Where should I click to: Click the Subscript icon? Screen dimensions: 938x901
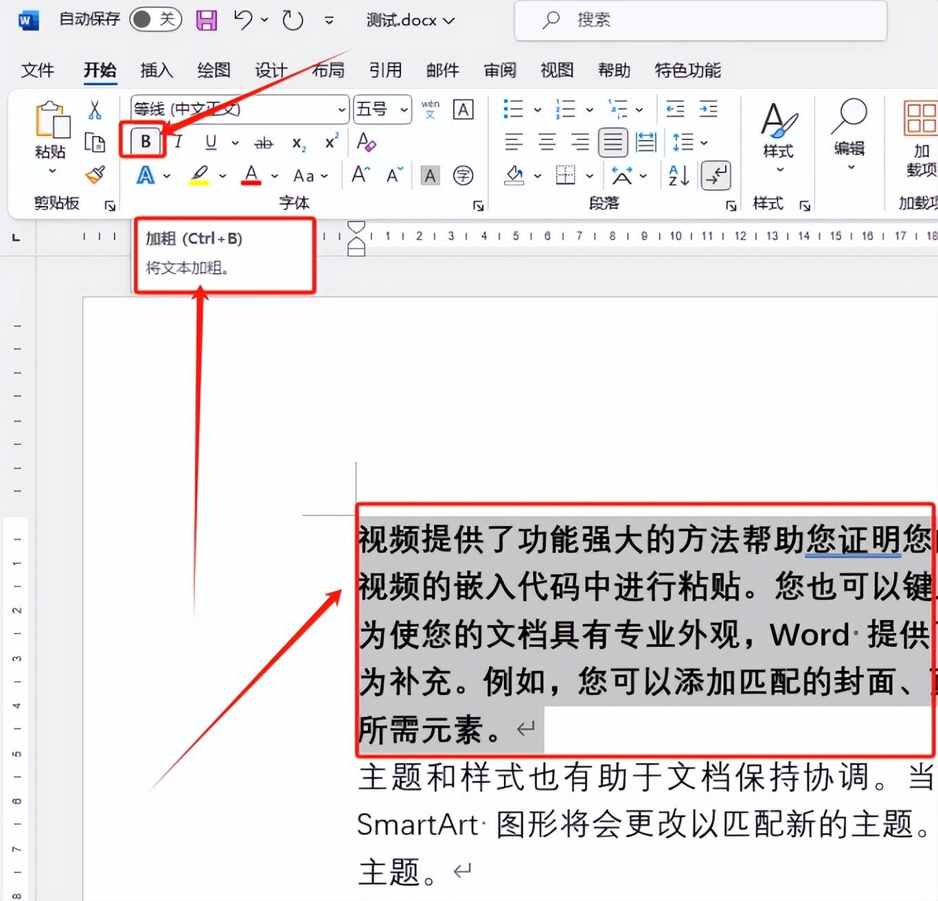pyautogui.click(x=297, y=144)
